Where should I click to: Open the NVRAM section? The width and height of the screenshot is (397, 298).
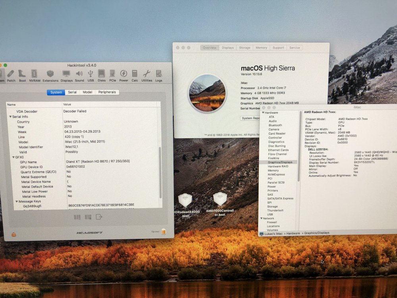(x=35, y=76)
